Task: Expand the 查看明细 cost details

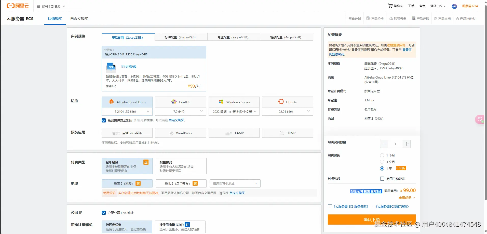Action: point(407,198)
